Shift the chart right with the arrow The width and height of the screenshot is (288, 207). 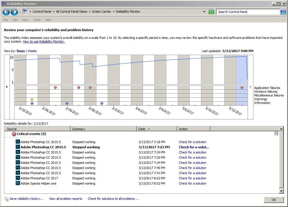[x=250, y=87]
